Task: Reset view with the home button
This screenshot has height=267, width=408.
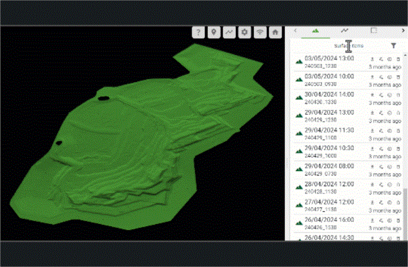Action: pyautogui.click(x=275, y=32)
